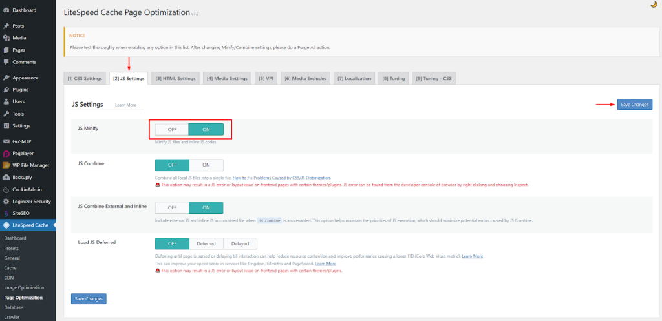662x321 pixels.
Task: Click the Pages icon in sidebar
Action: [6, 50]
